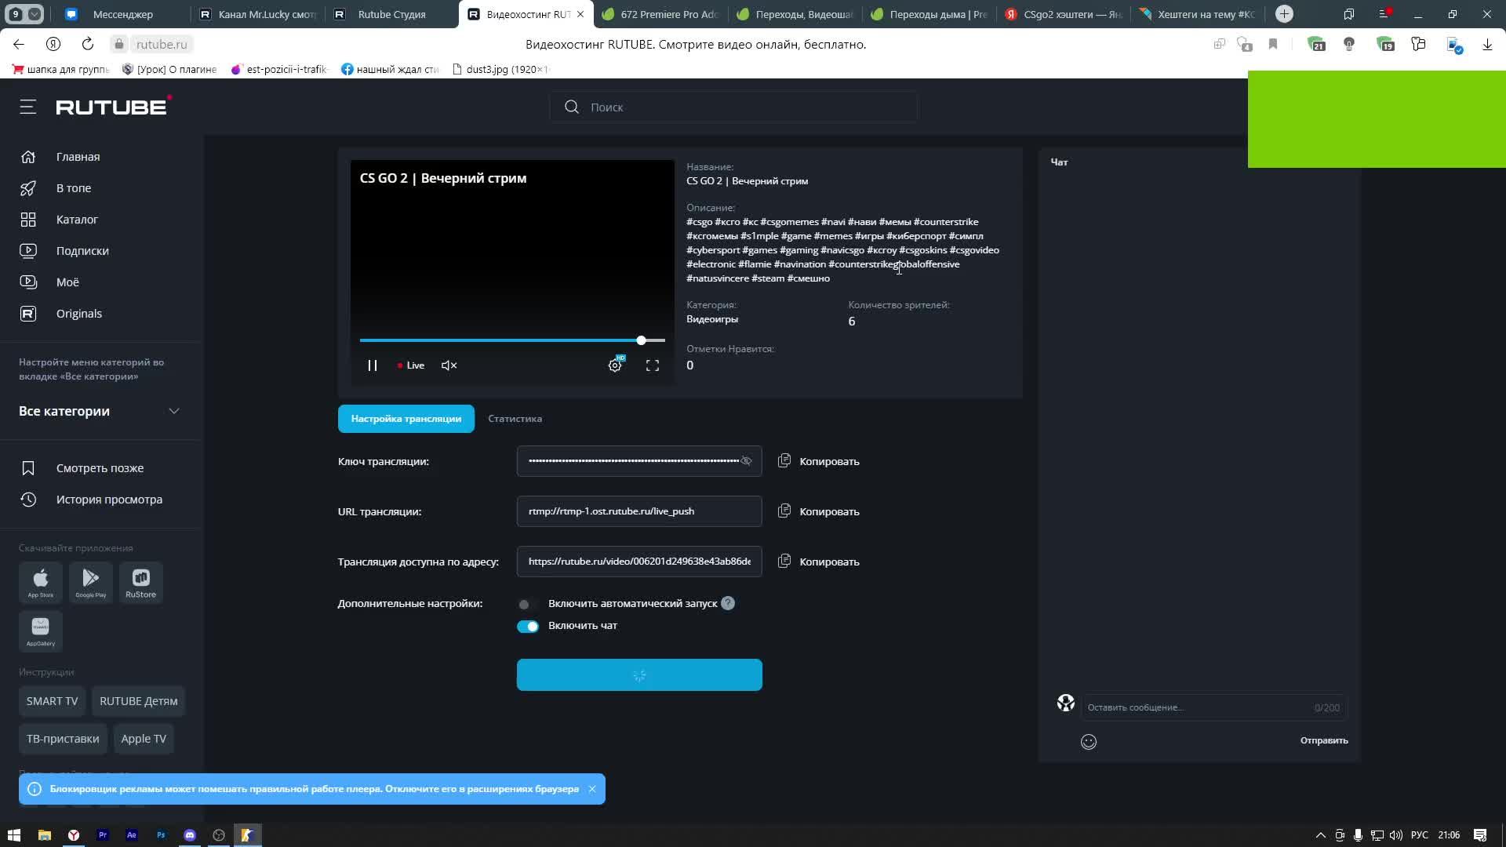
Task: Switch to the Статистика tab
Action: pos(515,419)
